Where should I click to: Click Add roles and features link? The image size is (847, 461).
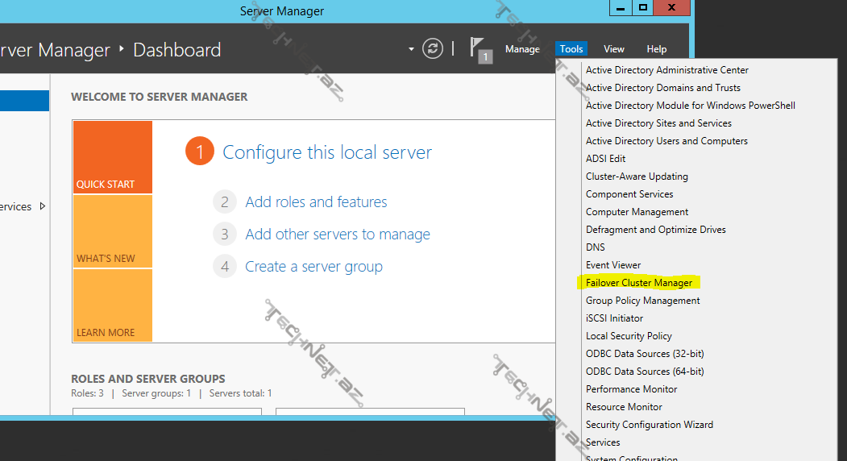[x=316, y=202]
